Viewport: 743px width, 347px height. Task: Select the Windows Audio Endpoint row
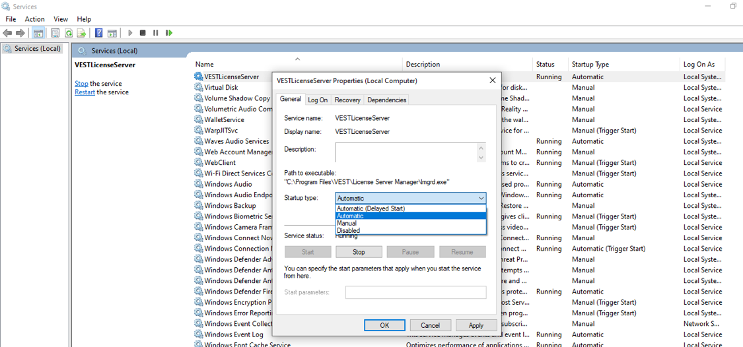[x=459, y=195]
